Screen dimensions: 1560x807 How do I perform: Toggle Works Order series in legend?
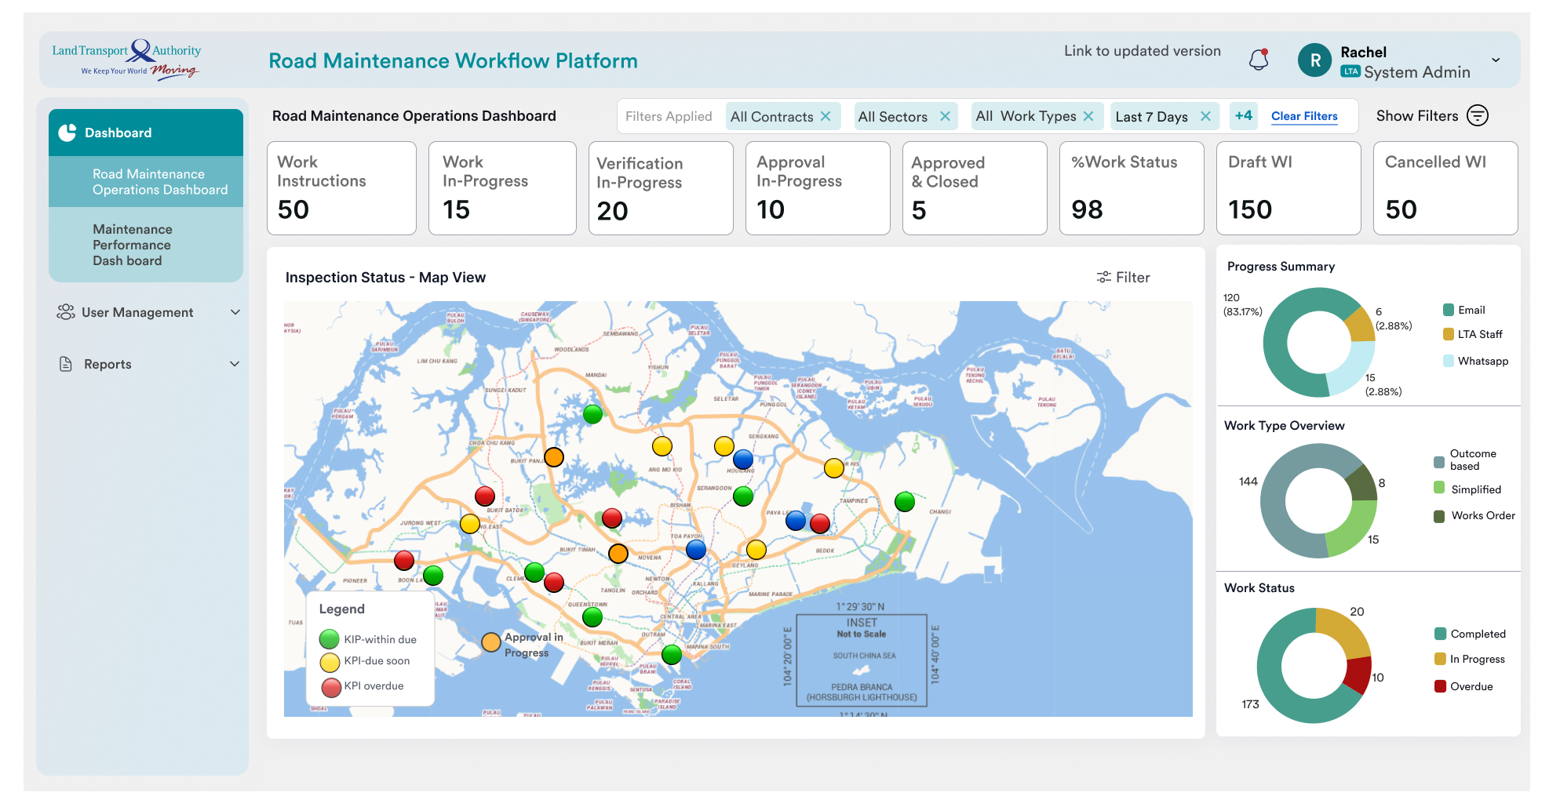[x=1474, y=515]
